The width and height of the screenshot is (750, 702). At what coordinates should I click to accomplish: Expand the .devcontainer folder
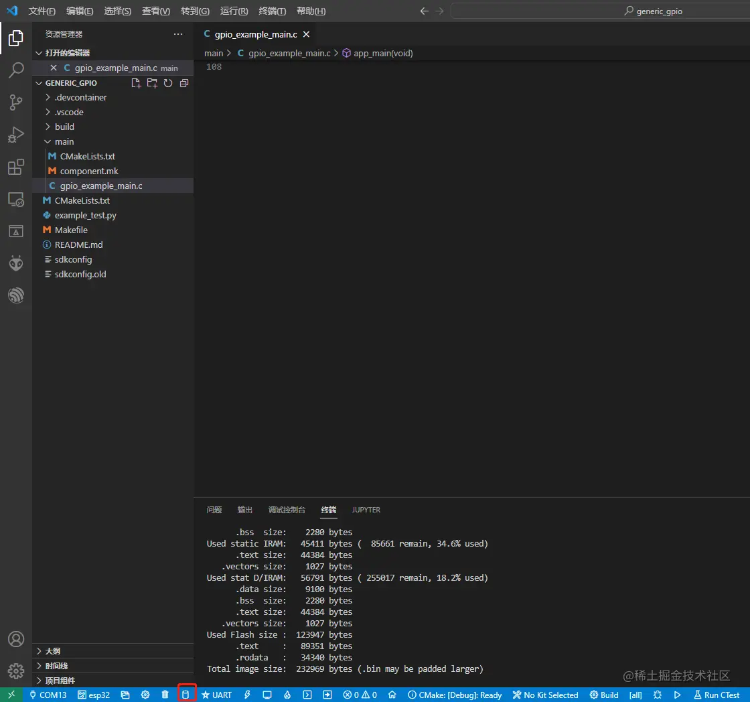pyautogui.click(x=113, y=97)
